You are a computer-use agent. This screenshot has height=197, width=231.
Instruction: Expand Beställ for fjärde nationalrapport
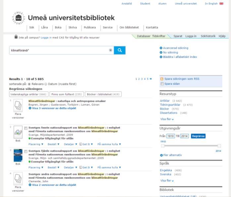[54, 167]
